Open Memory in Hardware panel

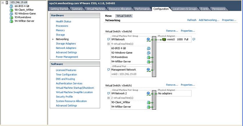pos(60,30)
